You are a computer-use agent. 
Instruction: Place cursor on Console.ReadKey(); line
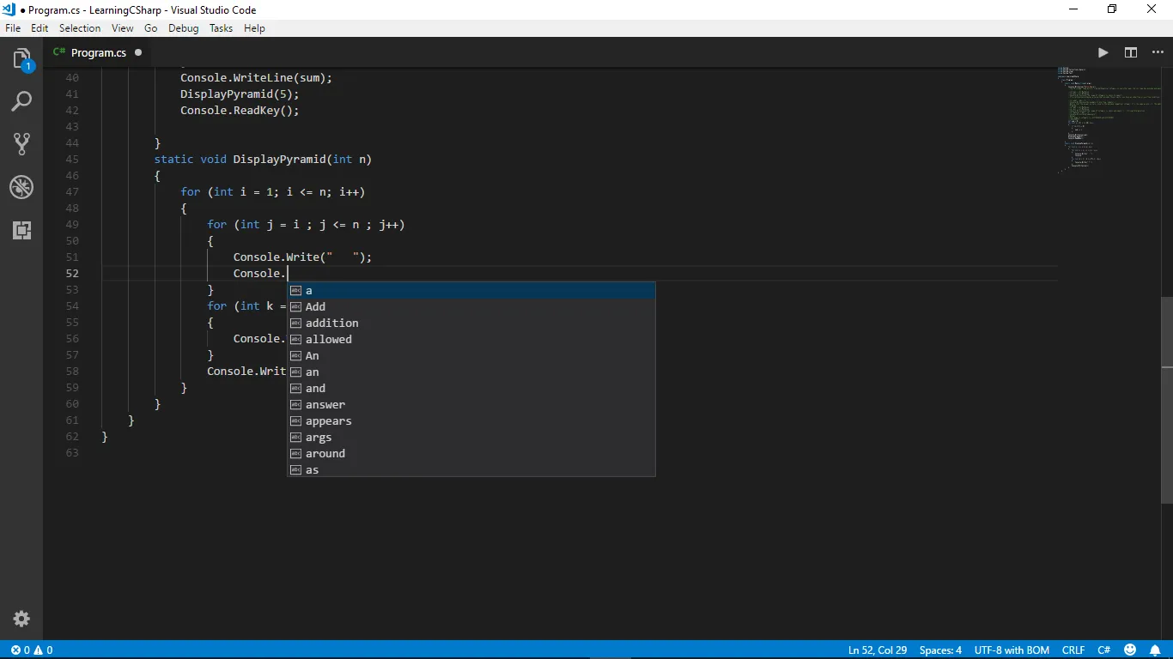pyautogui.click(x=240, y=110)
